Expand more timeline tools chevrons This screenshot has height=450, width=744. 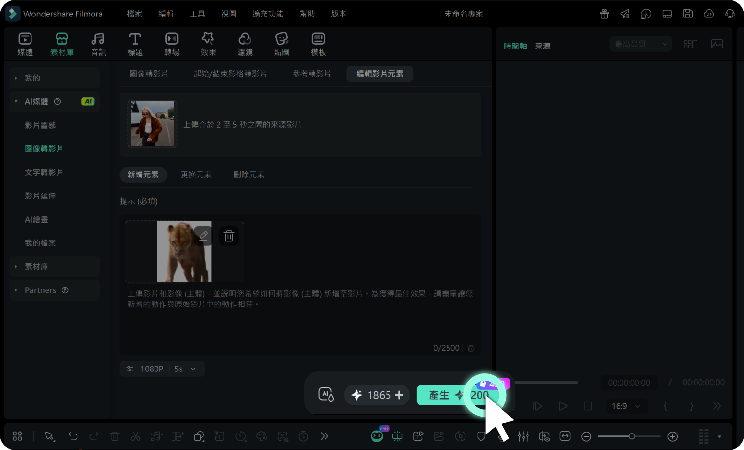(325, 436)
